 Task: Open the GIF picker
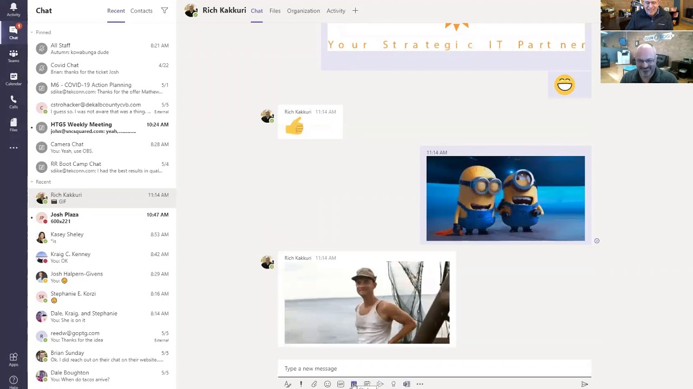[341, 384]
